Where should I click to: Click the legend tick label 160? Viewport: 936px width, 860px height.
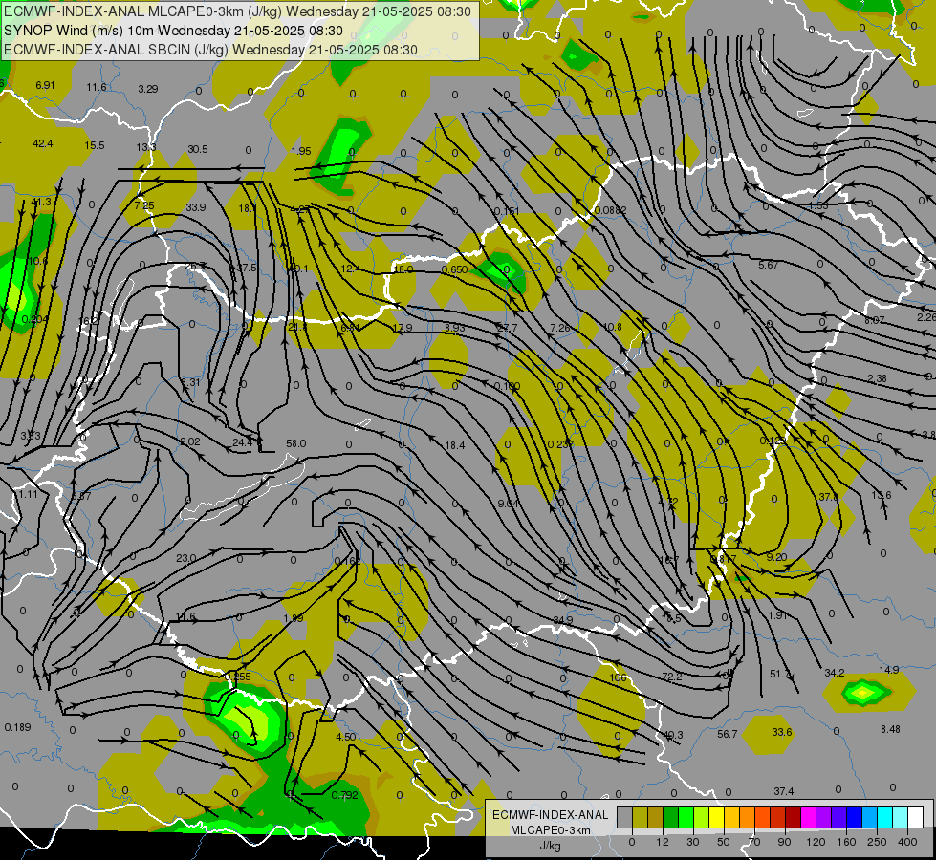(x=846, y=842)
